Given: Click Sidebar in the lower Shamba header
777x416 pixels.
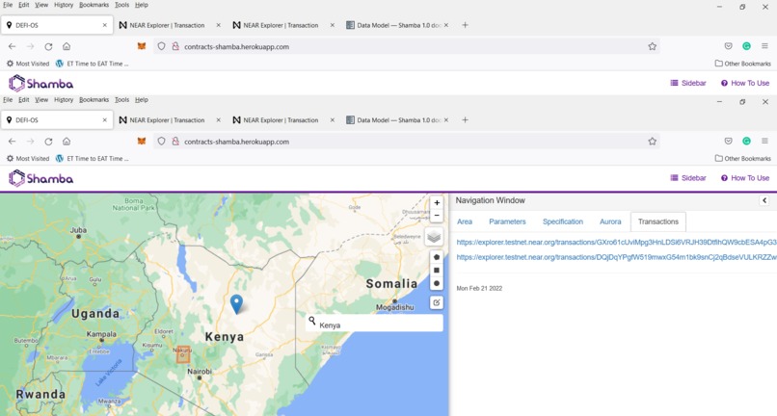Looking at the screenshot, I should pos(687,178).
